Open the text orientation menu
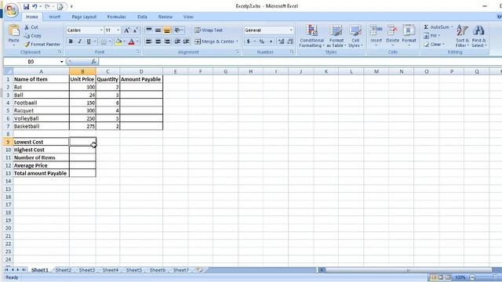Image resolution: width=502 pixels, height=282 pixels. (x=179, y=30)
